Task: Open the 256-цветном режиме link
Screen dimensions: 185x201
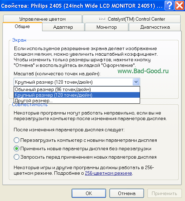Action: [x=108, y=173]
